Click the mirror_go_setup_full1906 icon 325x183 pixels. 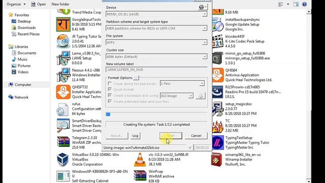(217, 58)
